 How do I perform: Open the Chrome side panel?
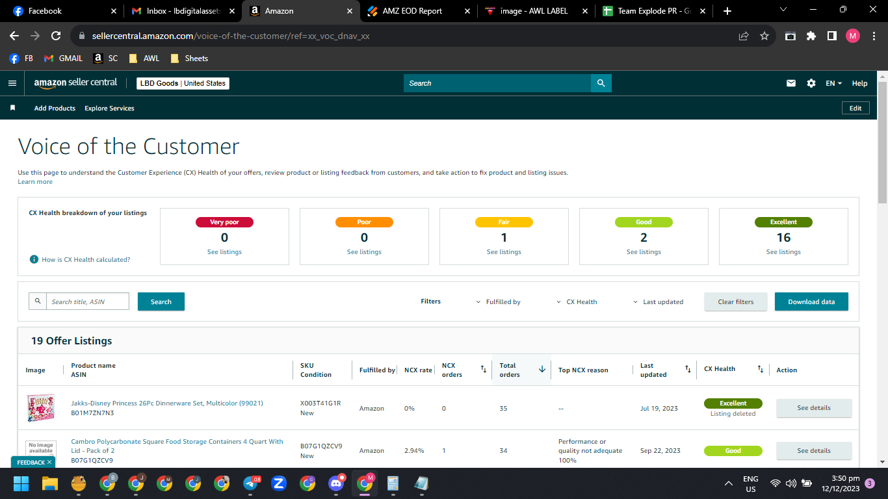coord(832,36)
